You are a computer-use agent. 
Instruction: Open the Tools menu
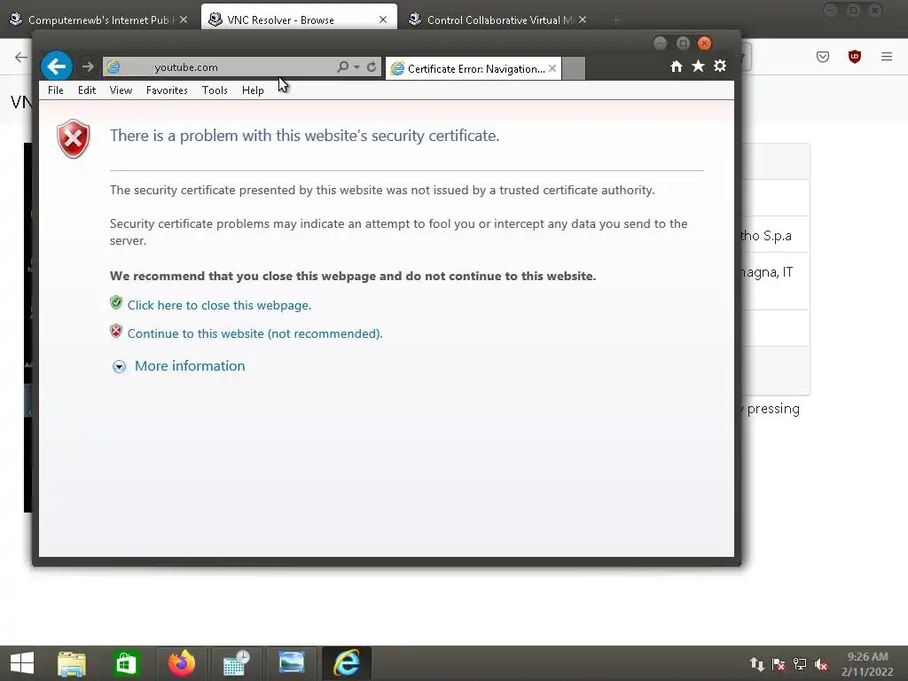coord(215,90)
